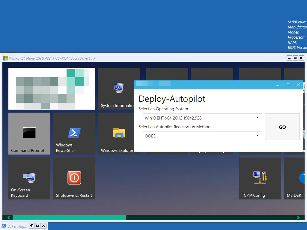Open the Command Prompt tile
Viewport: 307px width, 230px height.
(29, 133)
